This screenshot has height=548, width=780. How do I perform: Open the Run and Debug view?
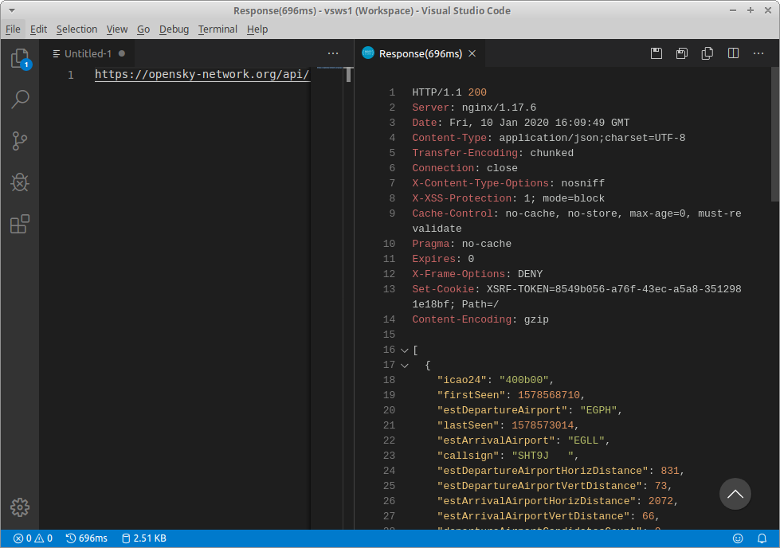coord(20,182)
